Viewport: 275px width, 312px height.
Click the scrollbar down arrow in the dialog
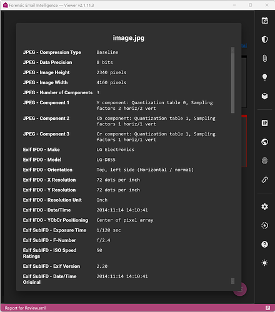[x=232, y=281]
